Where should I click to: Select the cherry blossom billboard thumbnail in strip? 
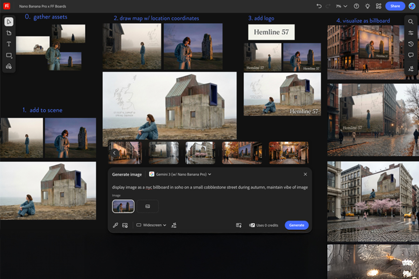[200, 153]
